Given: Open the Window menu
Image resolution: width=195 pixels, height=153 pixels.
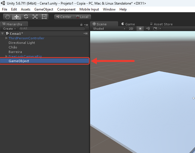Looking at the screenshot, I should (x=109, y=9).
